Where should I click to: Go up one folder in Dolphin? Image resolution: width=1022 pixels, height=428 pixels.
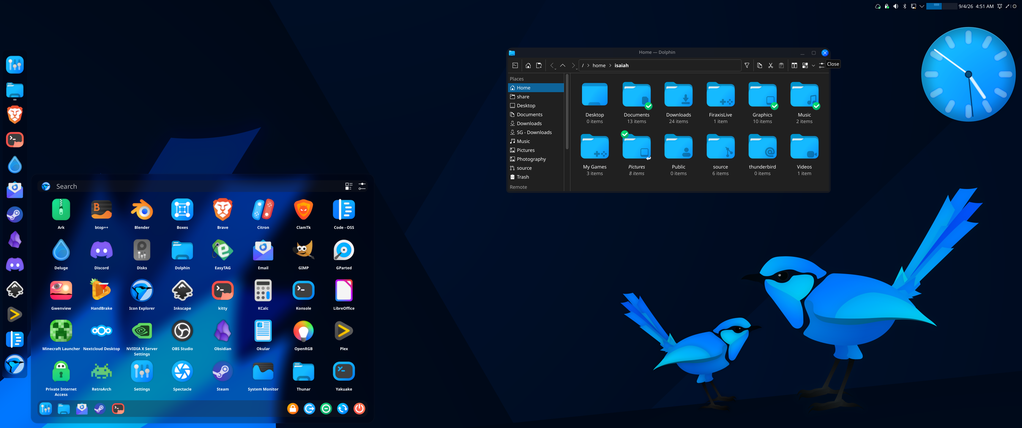coord(563,65)
